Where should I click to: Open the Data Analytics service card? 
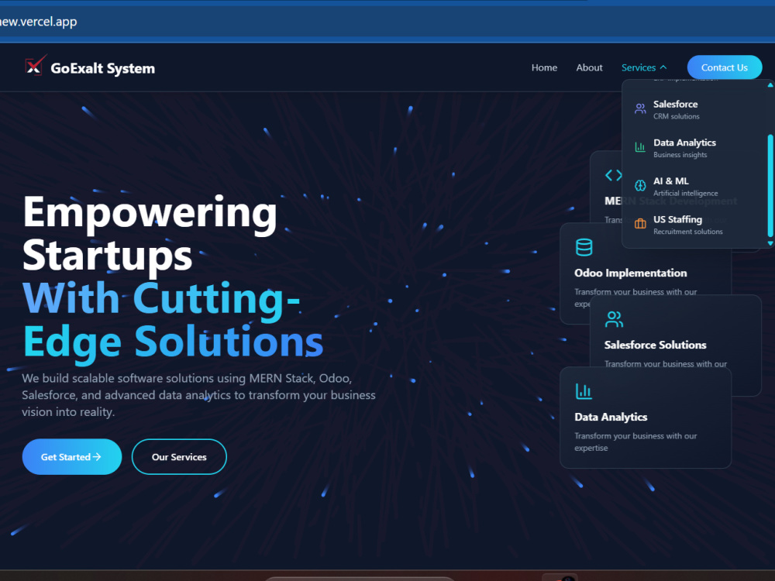click(645, 418)
